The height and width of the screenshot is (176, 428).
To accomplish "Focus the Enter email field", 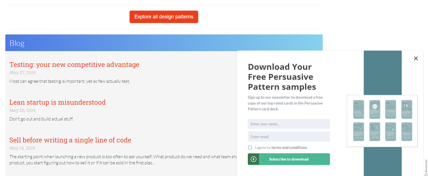I will (x=289, y=137).
